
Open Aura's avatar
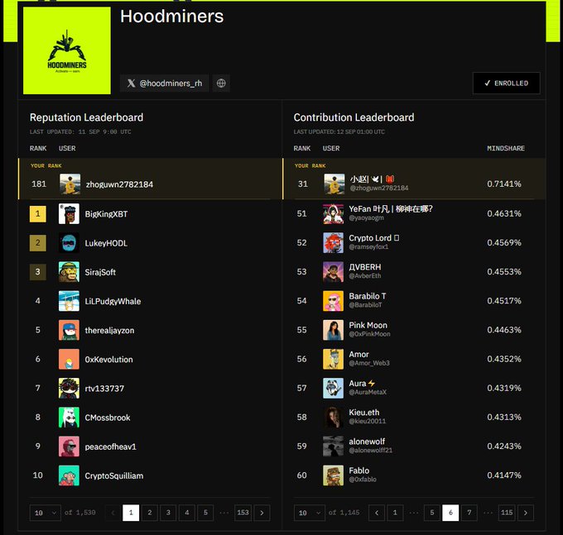pyautogui.click(x=333, y=388)
